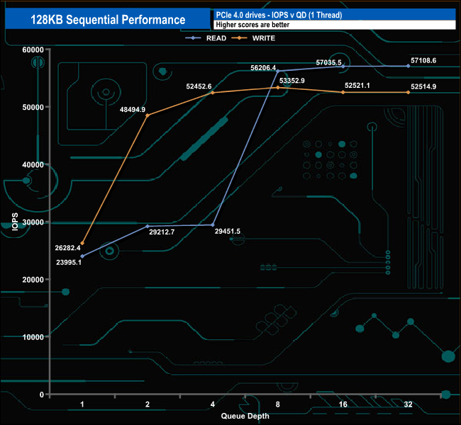Select the READ point labeled 57035.5

pos(343,67)
